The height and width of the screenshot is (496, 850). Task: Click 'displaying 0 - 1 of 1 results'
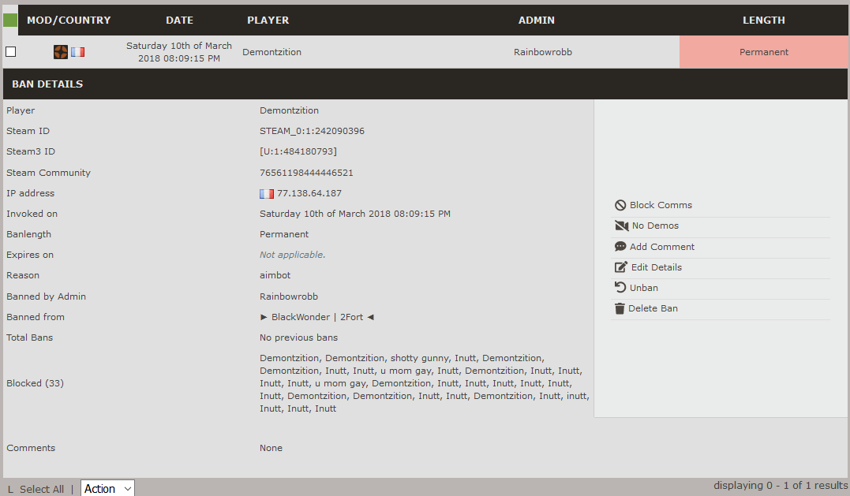780,486
